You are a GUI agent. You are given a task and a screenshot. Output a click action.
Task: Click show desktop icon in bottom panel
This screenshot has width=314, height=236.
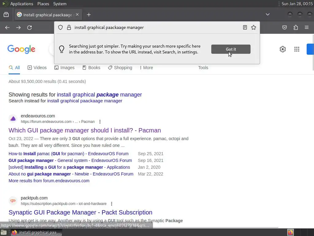[x=4, y=232]
